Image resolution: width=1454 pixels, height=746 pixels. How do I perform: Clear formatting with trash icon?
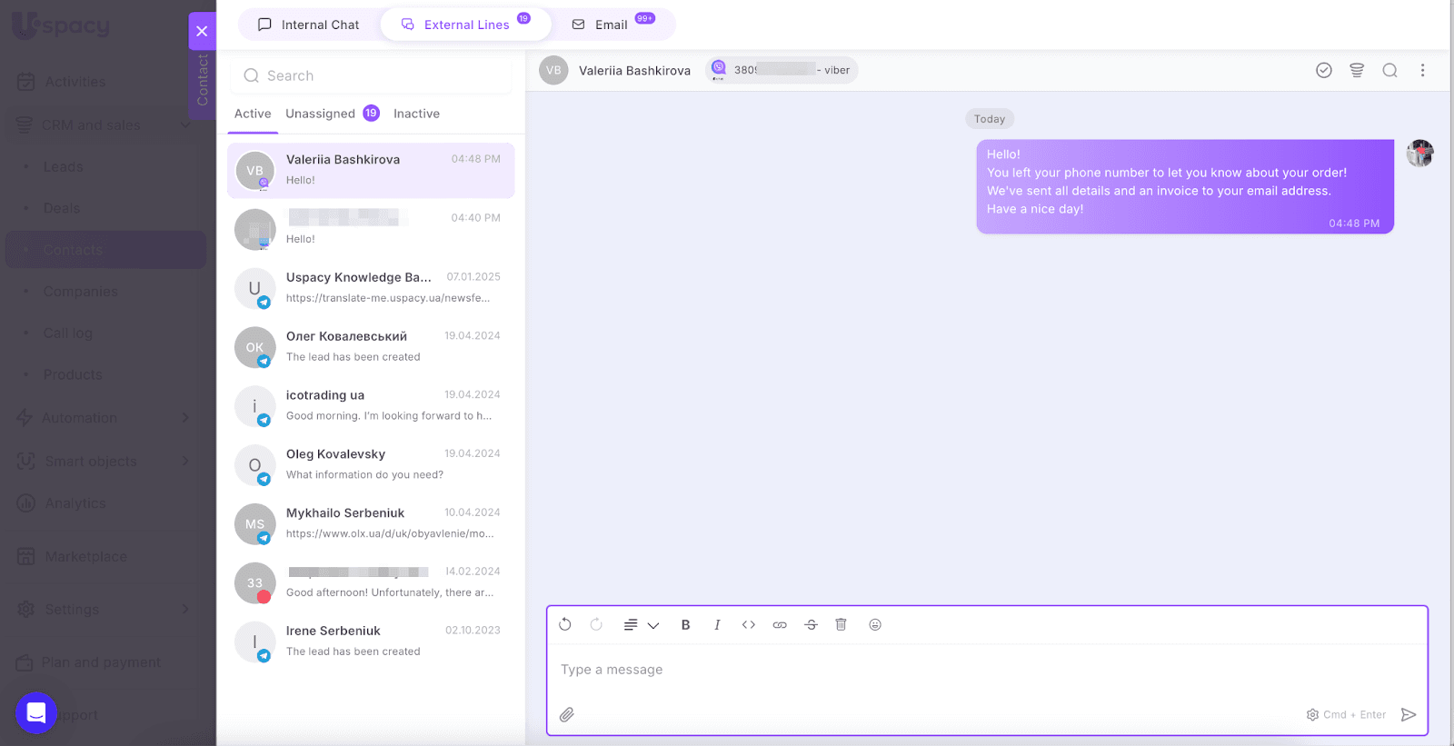[842, 625]
